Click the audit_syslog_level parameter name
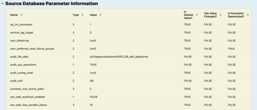This screenshot has height=110, width=257. coord(22,73)
